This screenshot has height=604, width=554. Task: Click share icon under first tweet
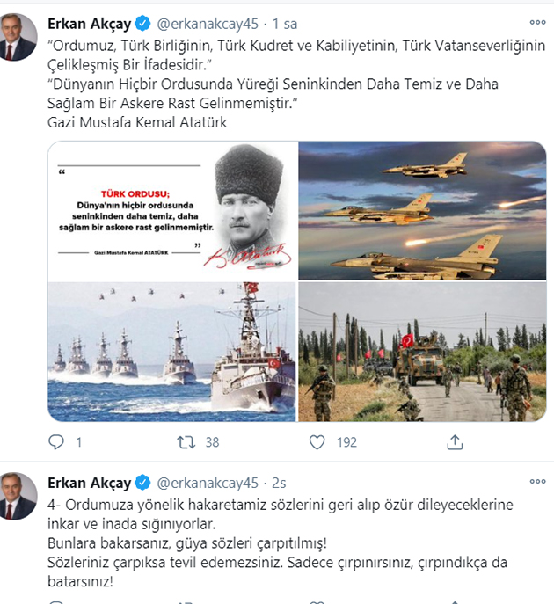coord(455,442)
